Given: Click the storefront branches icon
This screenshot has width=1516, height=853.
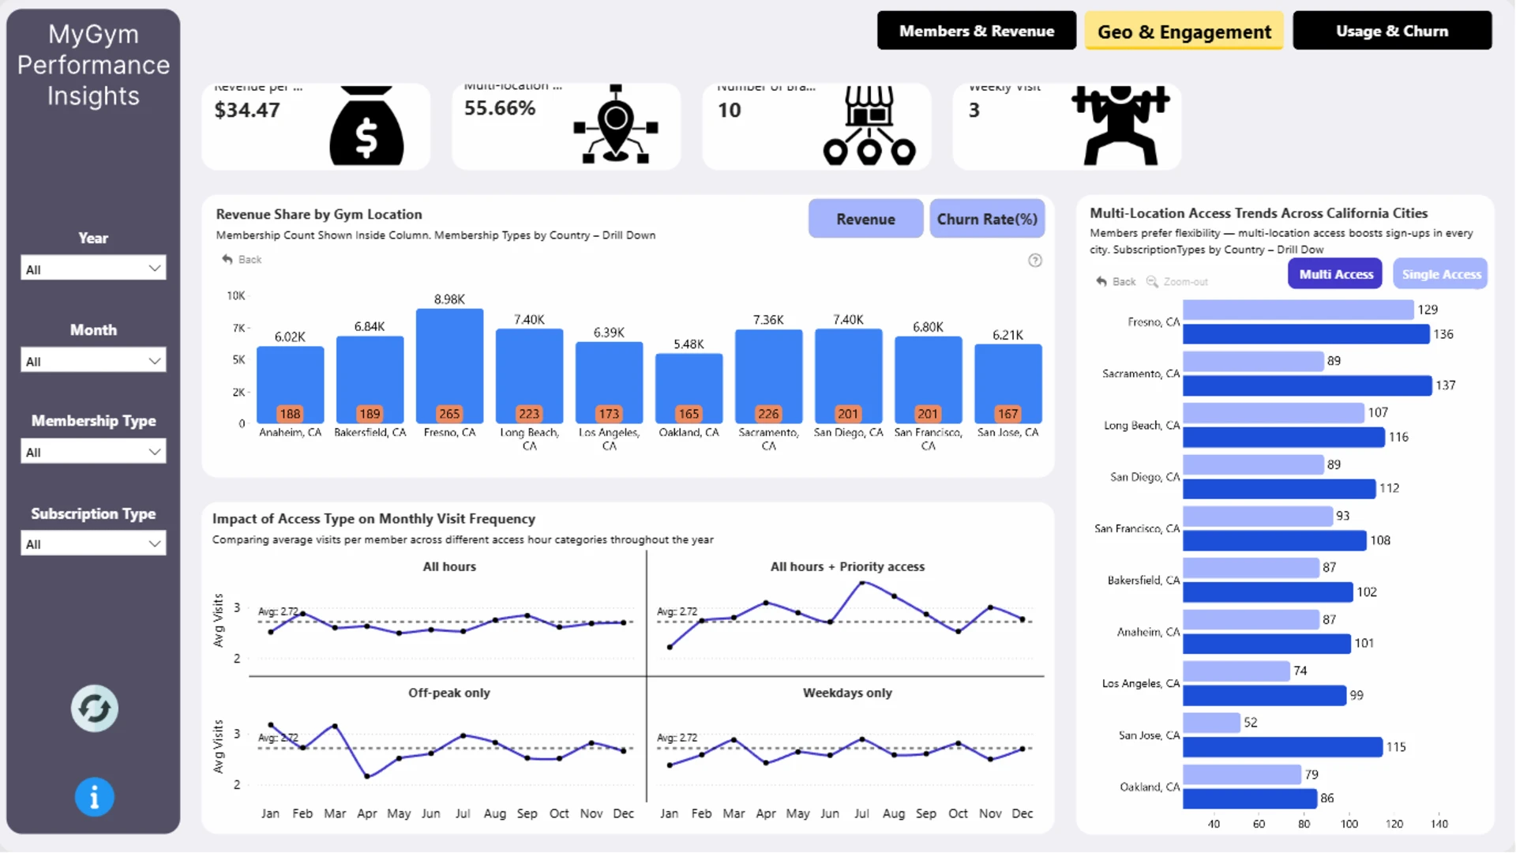Looking at the screenshot, I should coord(869,126).
